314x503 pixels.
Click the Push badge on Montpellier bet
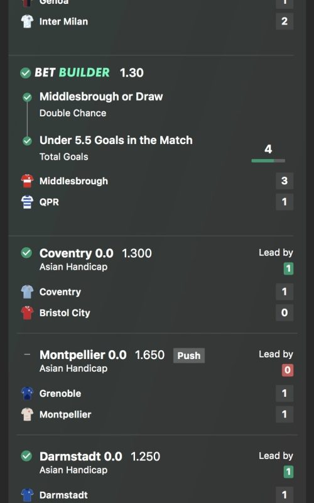coord(189,355)
